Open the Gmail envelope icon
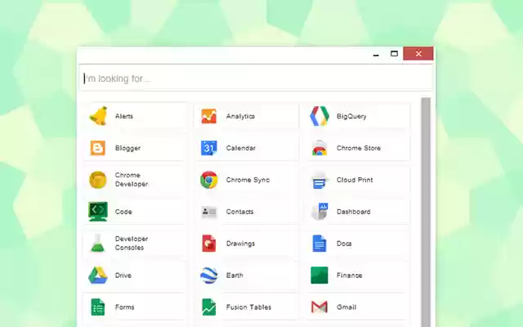523x327 pixels. [x=320, y=307]
